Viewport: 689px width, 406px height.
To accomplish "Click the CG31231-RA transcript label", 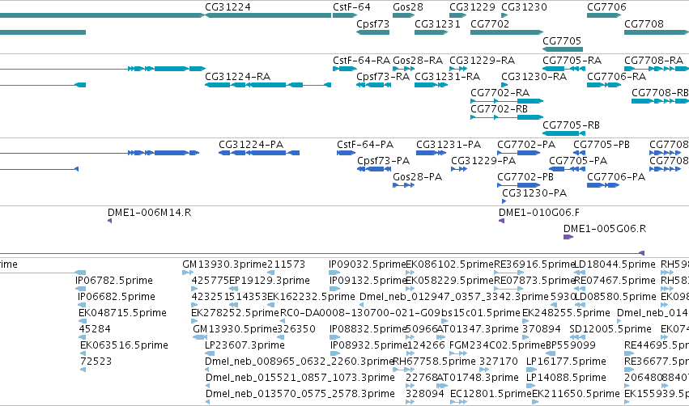I will click(447, 76).
